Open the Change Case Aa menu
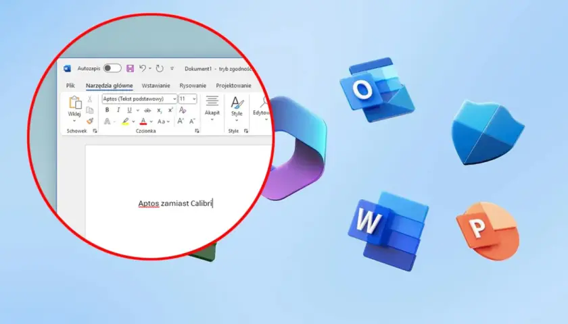Viewport: 568px width, 324px height. click(163, 122)
